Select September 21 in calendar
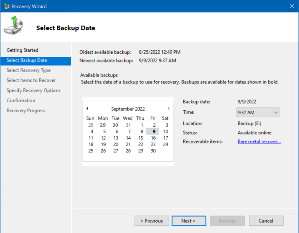This screenshot has width=299, height=233. 128,145
